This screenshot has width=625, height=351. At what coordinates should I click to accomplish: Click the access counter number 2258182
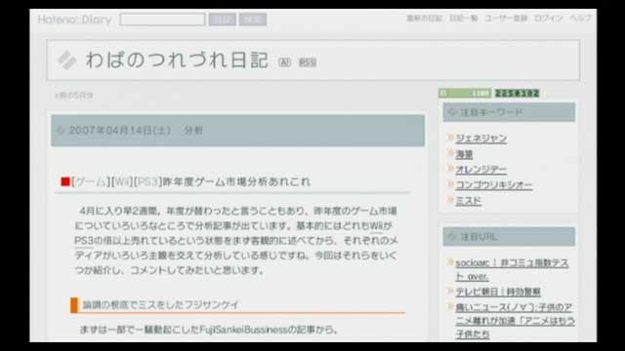click(x=517, y=94)
